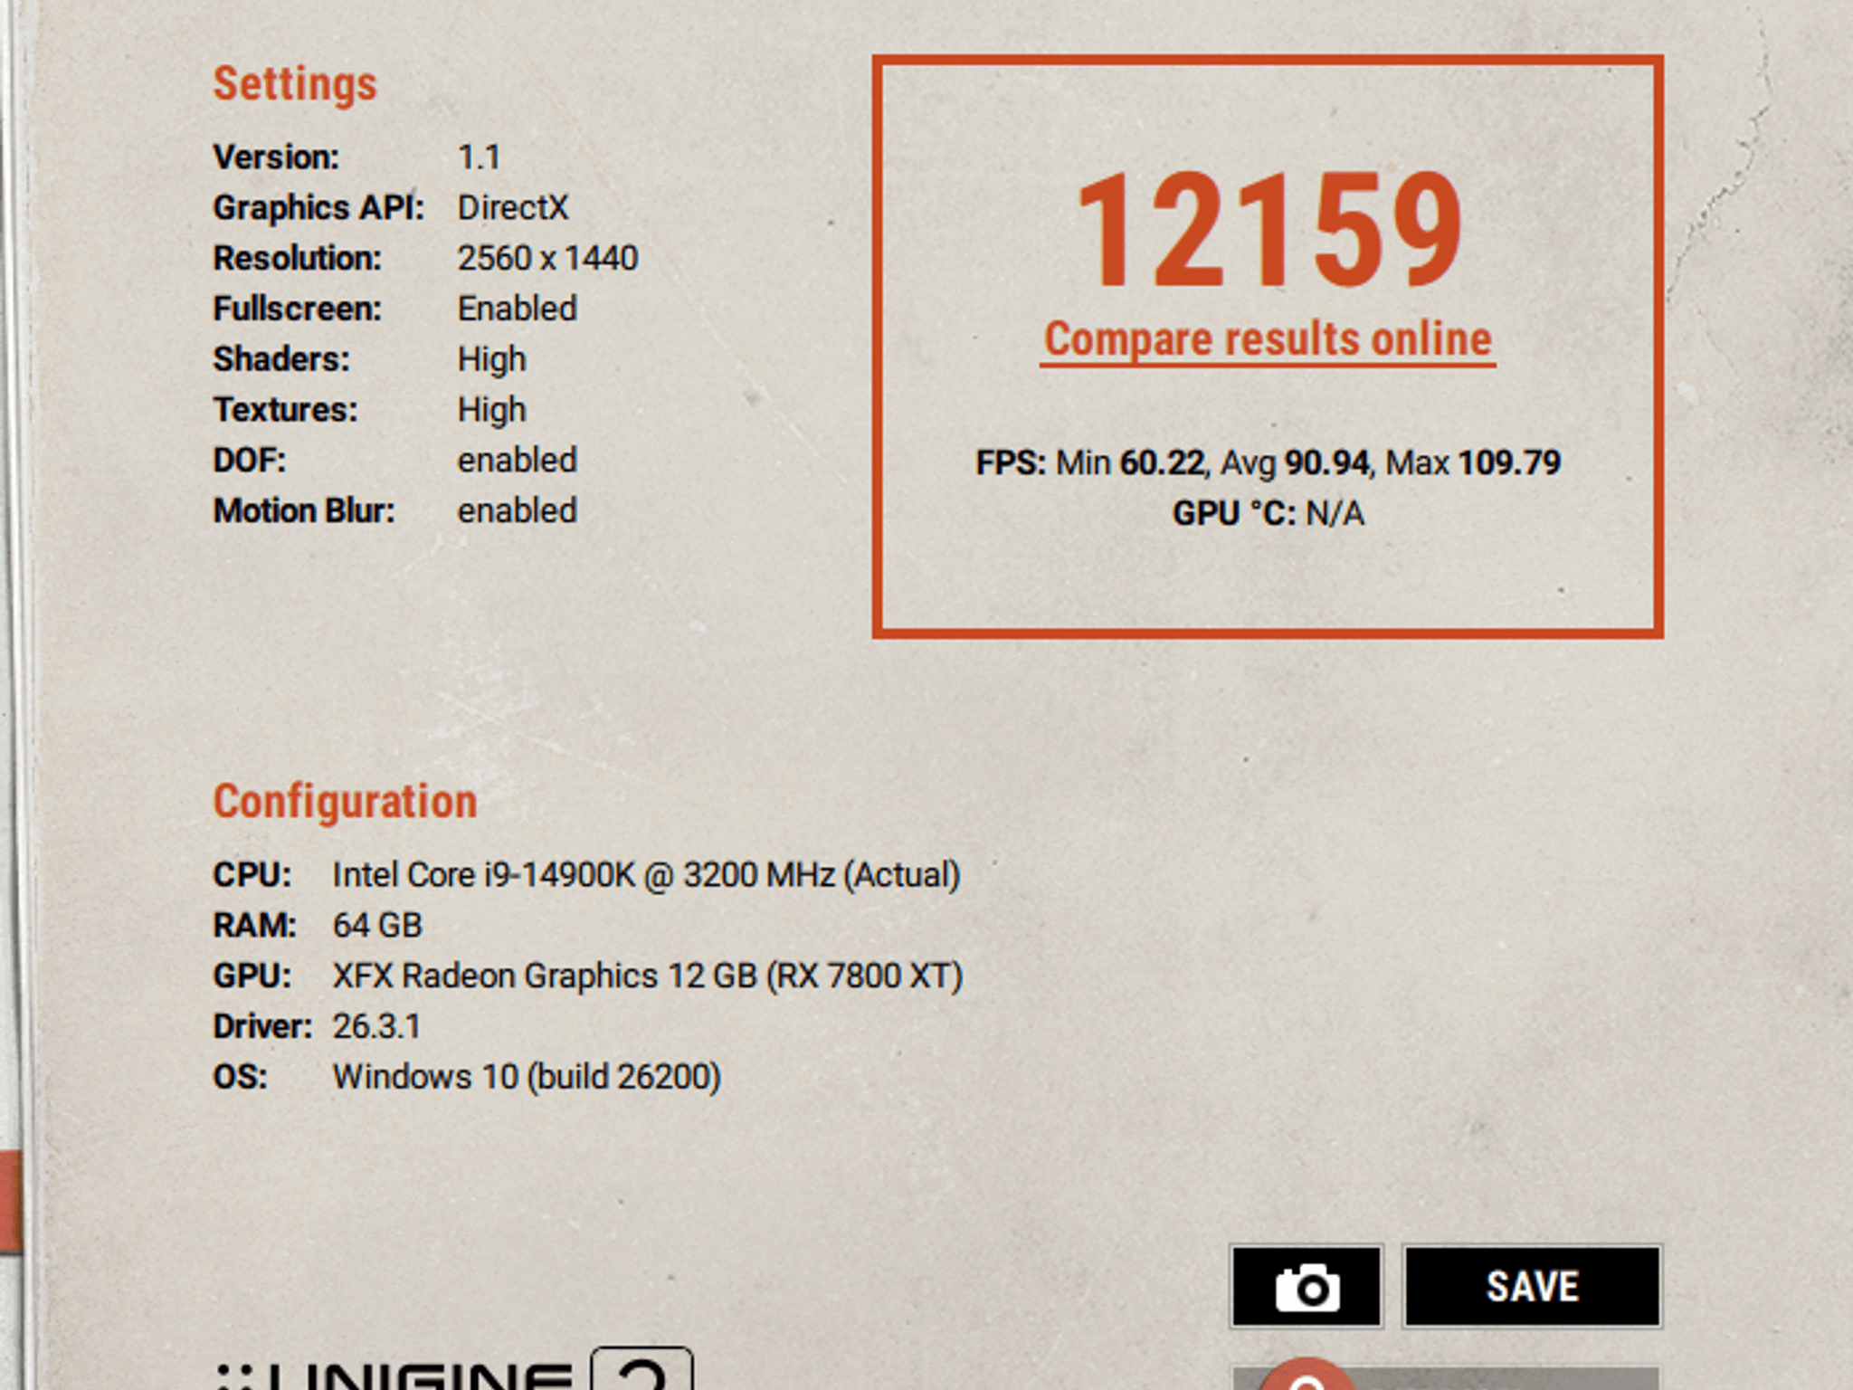
Task: Click the Fullscreen: label
Action: tap(298, 309)
